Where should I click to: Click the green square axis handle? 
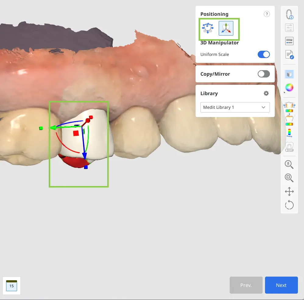pos(41,128)
